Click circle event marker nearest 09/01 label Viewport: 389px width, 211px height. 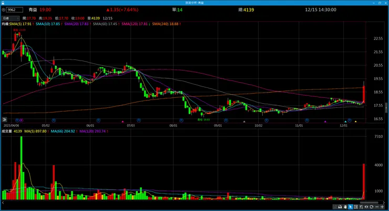pos(226,120)
